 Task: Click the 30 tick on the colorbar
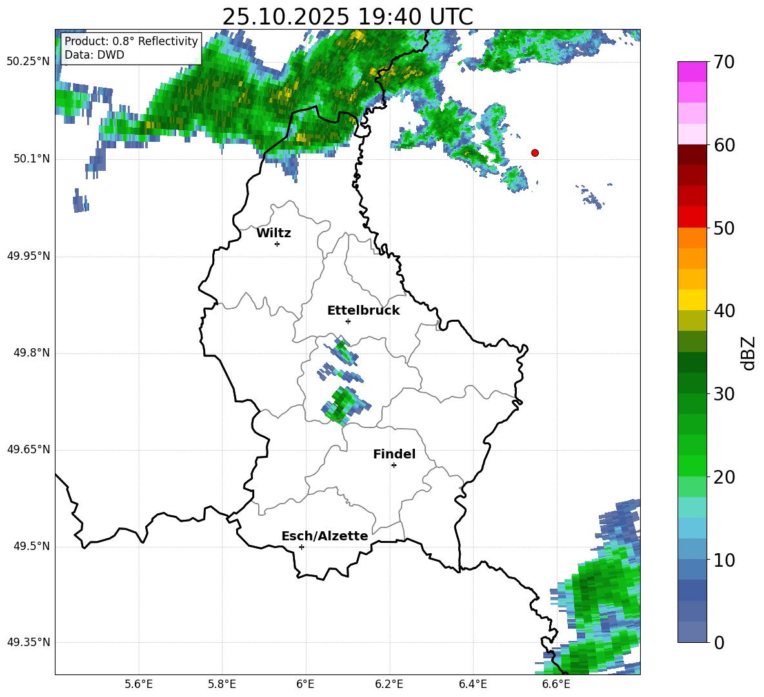724,394
